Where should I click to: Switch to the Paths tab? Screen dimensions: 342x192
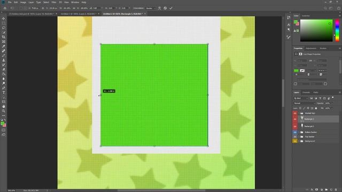(x=316, y=92)
